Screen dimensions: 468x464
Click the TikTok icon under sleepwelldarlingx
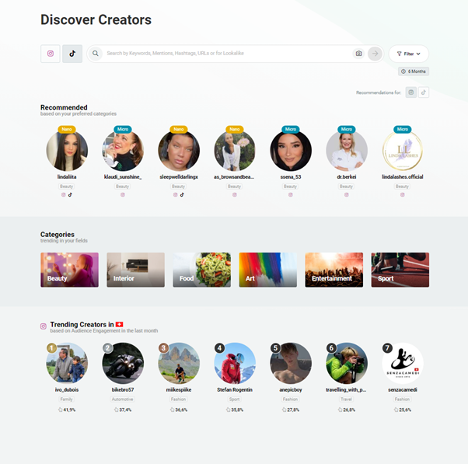[x=182, y=194]
